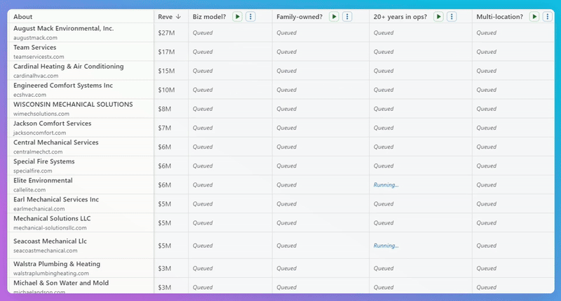Select WISCONSIN MECHANICAL SOLUTIONS name
561x301 pixels.
73,104
